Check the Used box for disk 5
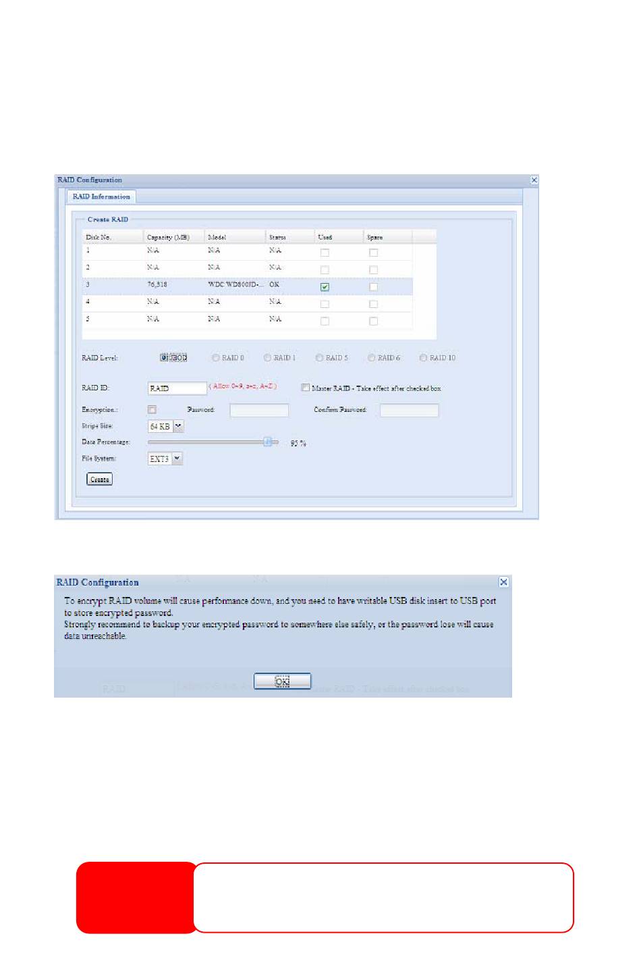 point(325,321)
